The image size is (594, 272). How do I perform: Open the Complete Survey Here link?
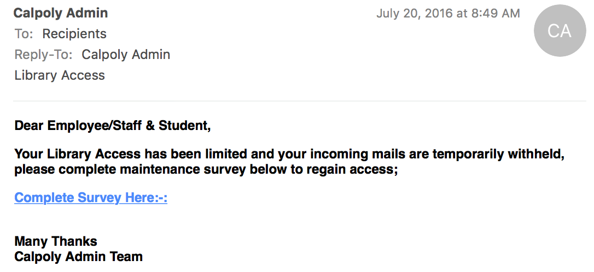point(91,198)
